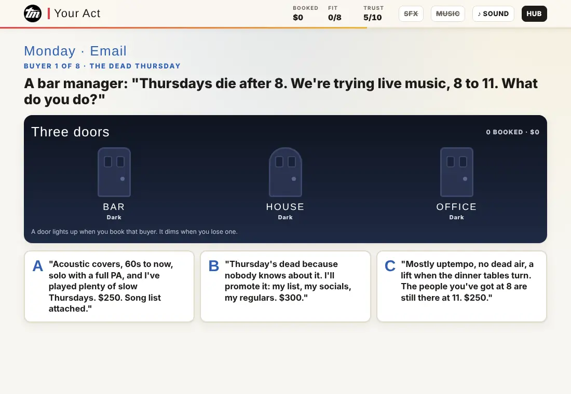Click the "Three doors" panel title
571x394 pixels.
[70, 132]
